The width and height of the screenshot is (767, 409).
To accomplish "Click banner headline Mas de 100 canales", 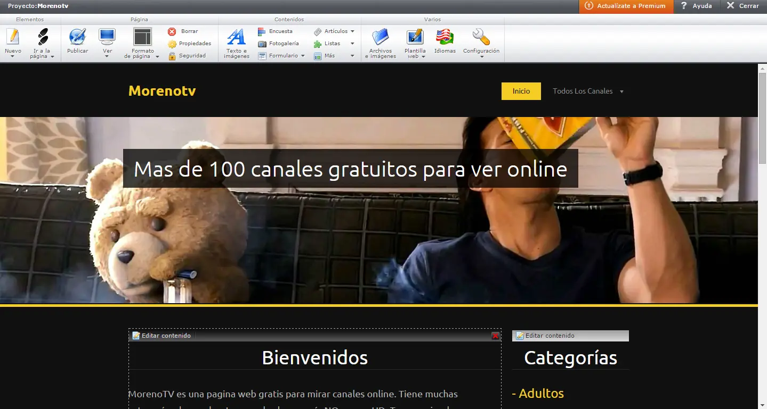I will pos(350,169).
